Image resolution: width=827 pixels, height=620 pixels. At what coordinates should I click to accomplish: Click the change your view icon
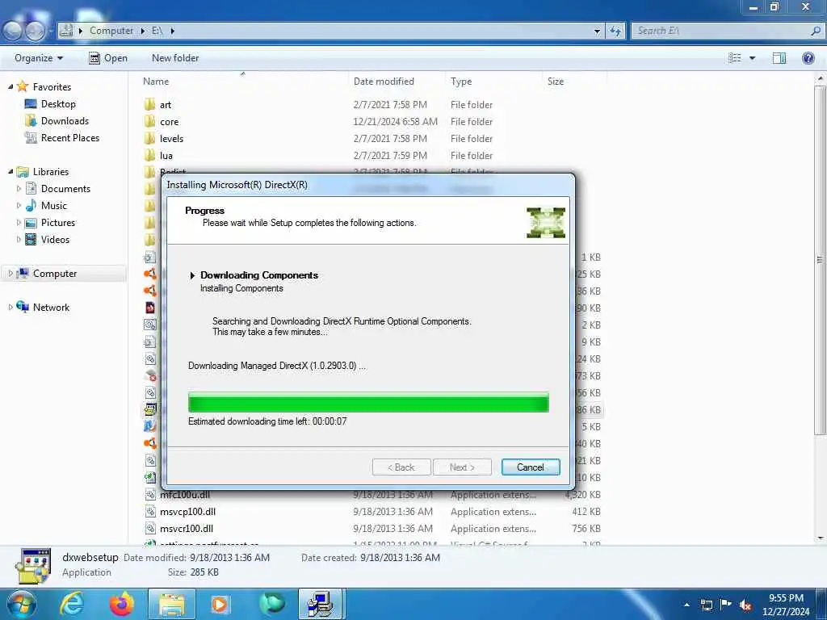point(735,58)
